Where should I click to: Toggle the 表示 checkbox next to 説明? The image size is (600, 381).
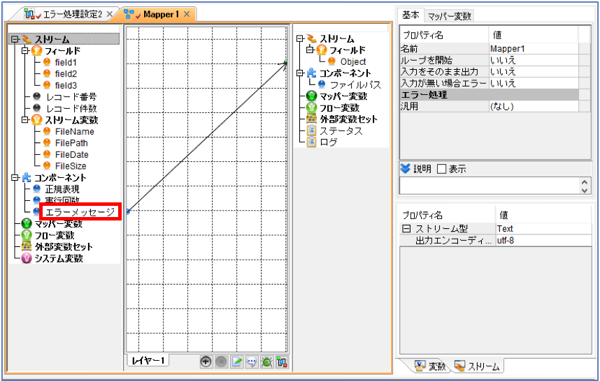tap(441, 169)
